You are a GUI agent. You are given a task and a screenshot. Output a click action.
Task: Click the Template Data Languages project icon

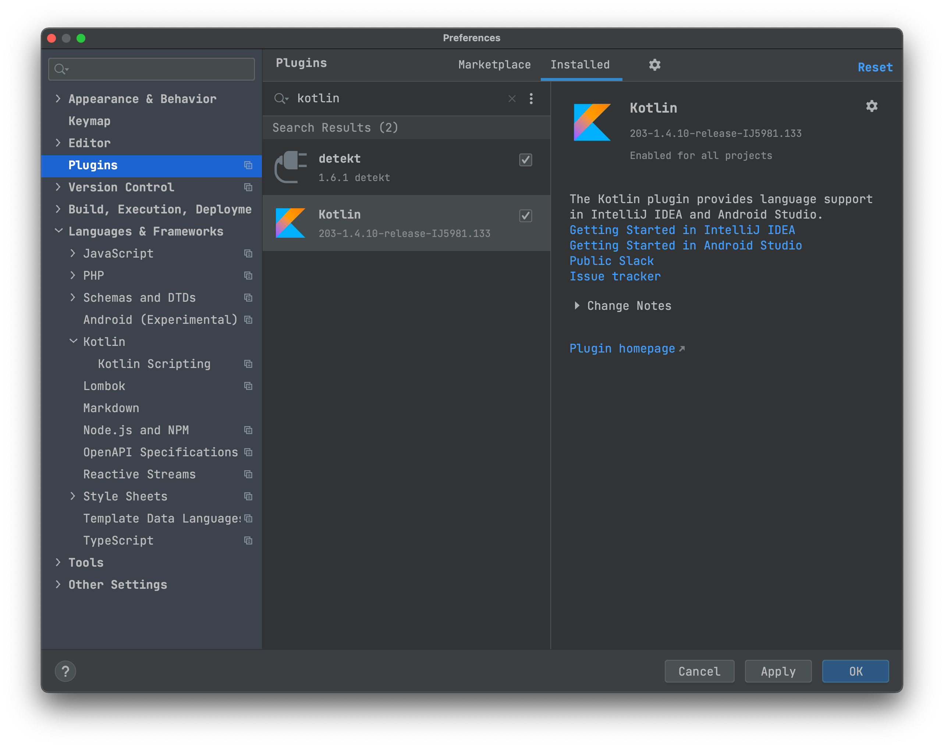coord(248,519)
